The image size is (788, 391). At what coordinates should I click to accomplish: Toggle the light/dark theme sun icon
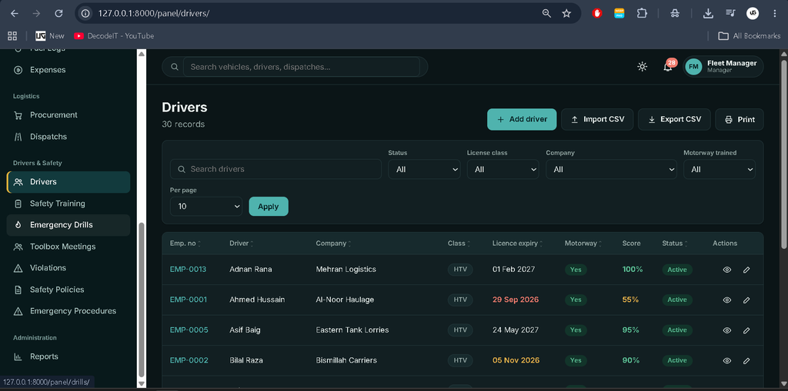(642, 67)
